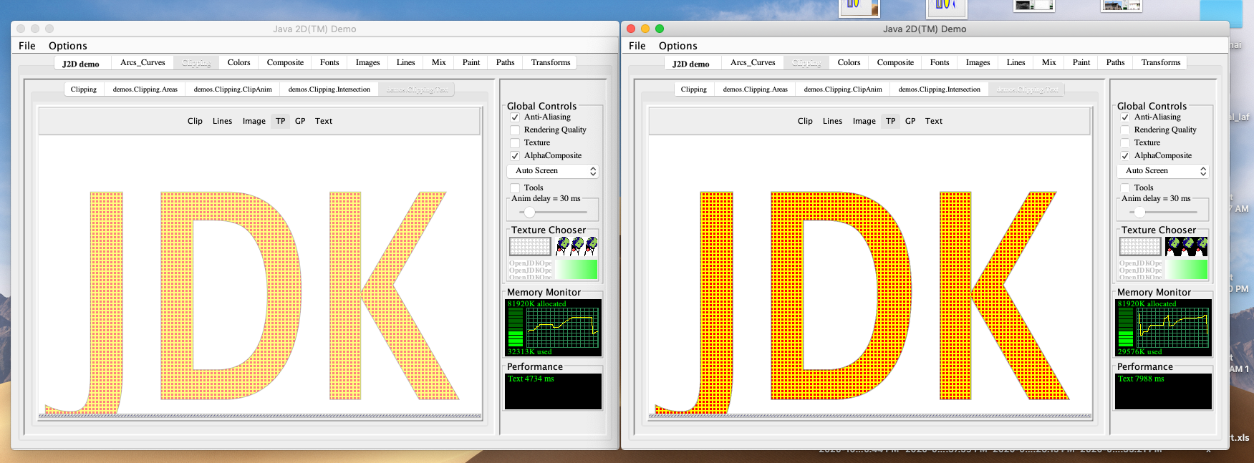This screenshot has height=463, width=1254.
Task: Open Options menu in right window
Action: click(678, 46)
